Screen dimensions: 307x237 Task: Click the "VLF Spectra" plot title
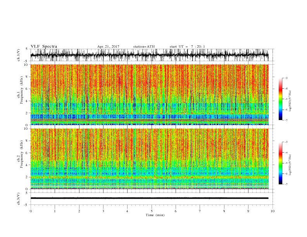coord(44,46)
